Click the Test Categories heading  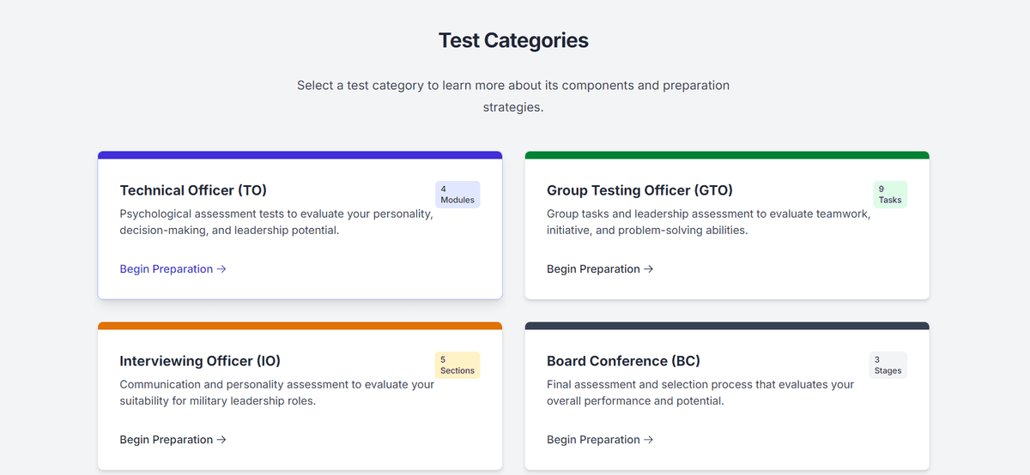point(513,40)
